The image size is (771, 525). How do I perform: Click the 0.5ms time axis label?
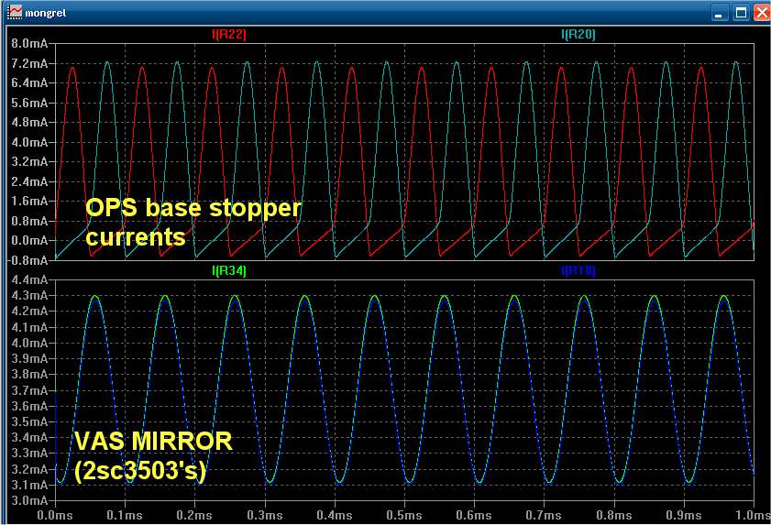404,515
